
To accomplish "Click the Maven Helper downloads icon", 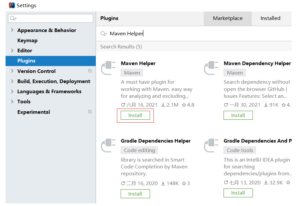I will click(163, 105).
